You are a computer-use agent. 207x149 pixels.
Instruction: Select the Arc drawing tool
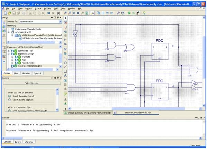click(x=65, y=59)
